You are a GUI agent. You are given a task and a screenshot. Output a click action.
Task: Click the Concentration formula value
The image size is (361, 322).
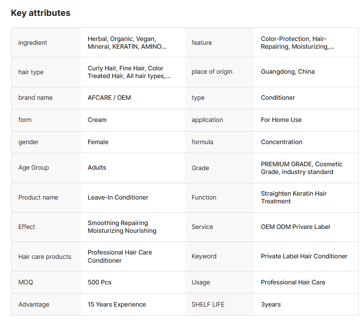[282, 142]
